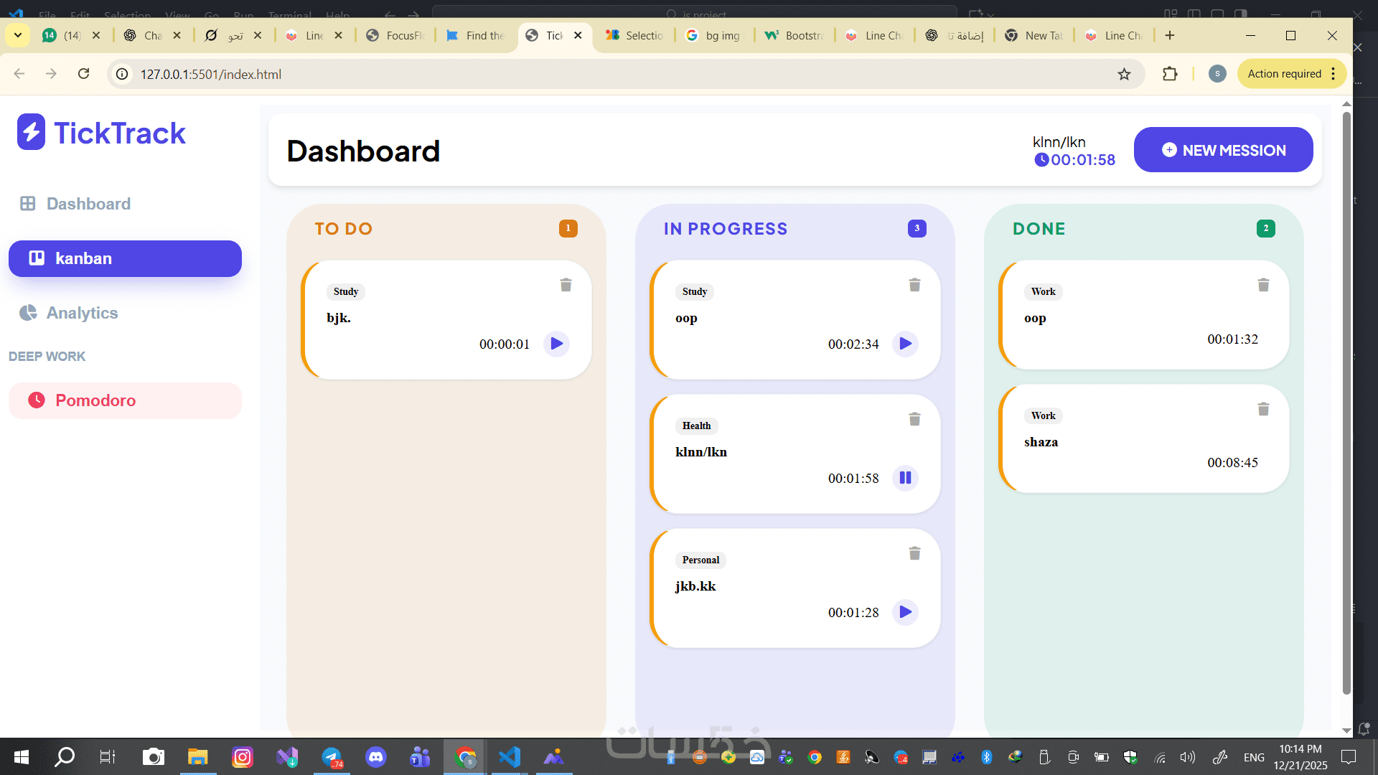Go to Dashboard in the sidebar
This screenshot has width=1378, height=775.
click(x=88, y=204)
